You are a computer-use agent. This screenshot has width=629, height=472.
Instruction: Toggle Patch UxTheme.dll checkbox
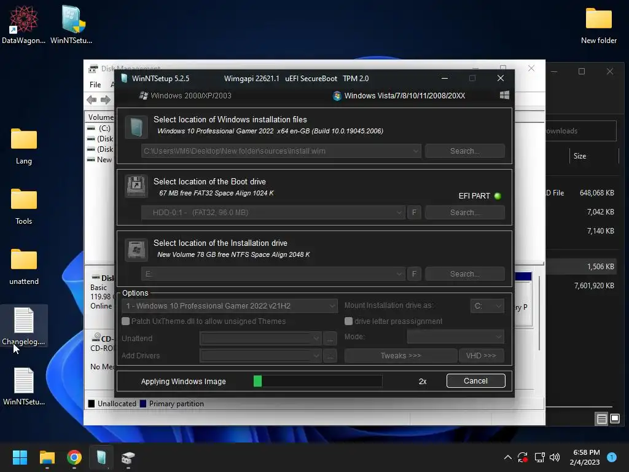(x=125, y=321)
